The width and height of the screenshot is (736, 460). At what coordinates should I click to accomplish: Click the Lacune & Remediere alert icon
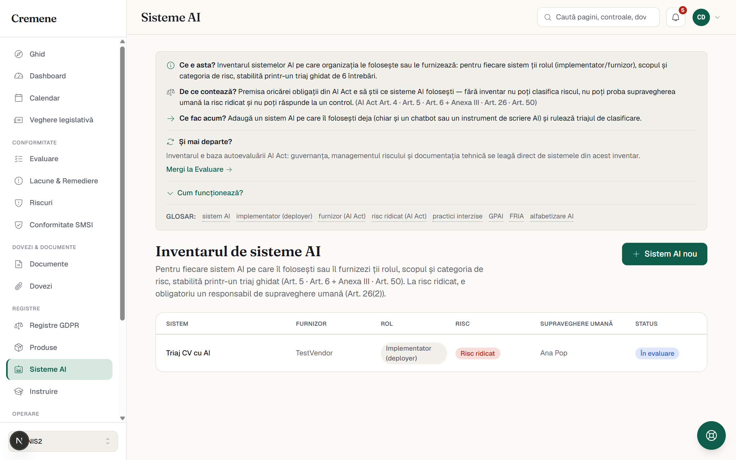(19, 181)
